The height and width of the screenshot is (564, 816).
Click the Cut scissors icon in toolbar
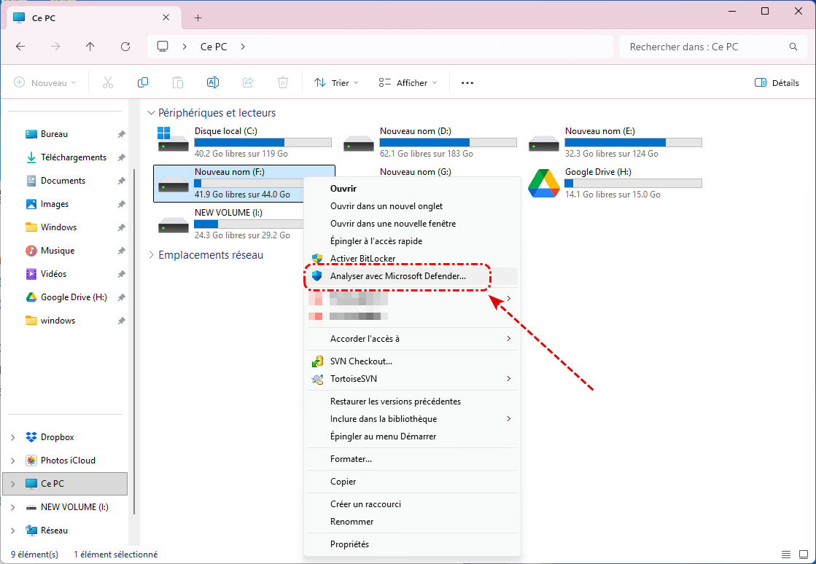click(108, 83)
